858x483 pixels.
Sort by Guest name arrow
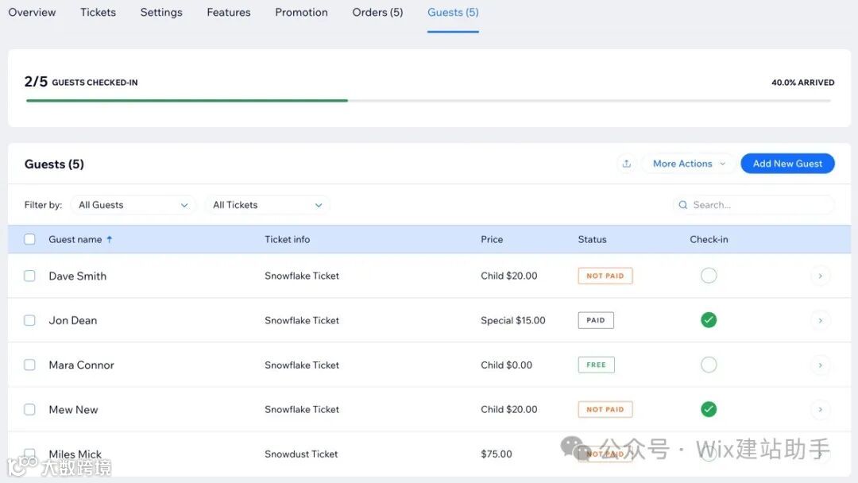tap(110, 239)
